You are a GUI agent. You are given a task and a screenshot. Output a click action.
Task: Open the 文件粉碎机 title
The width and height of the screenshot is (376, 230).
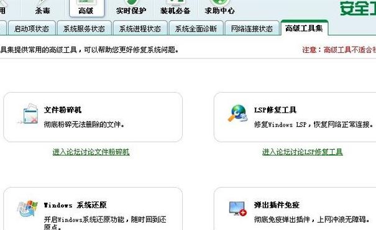click(x=63, y=110)
